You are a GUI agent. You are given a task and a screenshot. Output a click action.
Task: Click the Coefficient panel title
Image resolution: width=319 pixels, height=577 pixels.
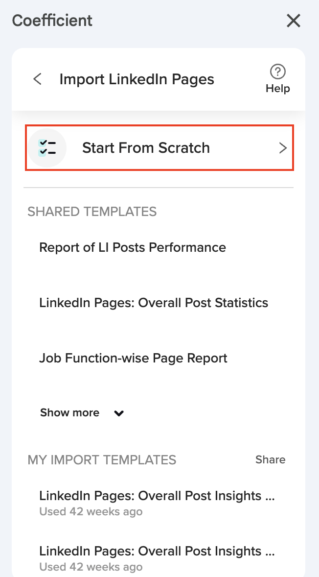tap(52, 21)
